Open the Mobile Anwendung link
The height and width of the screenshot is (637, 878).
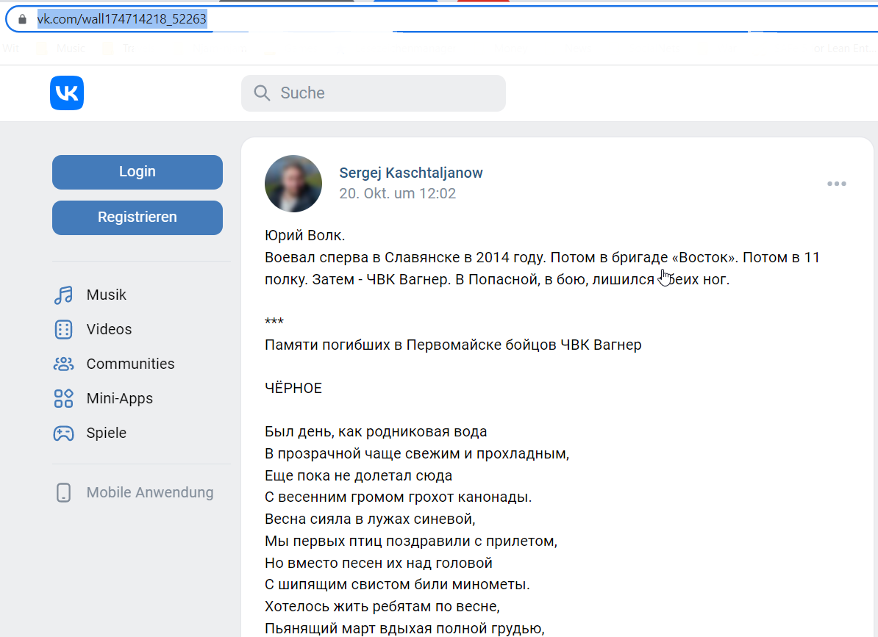(x=149, y=492)
